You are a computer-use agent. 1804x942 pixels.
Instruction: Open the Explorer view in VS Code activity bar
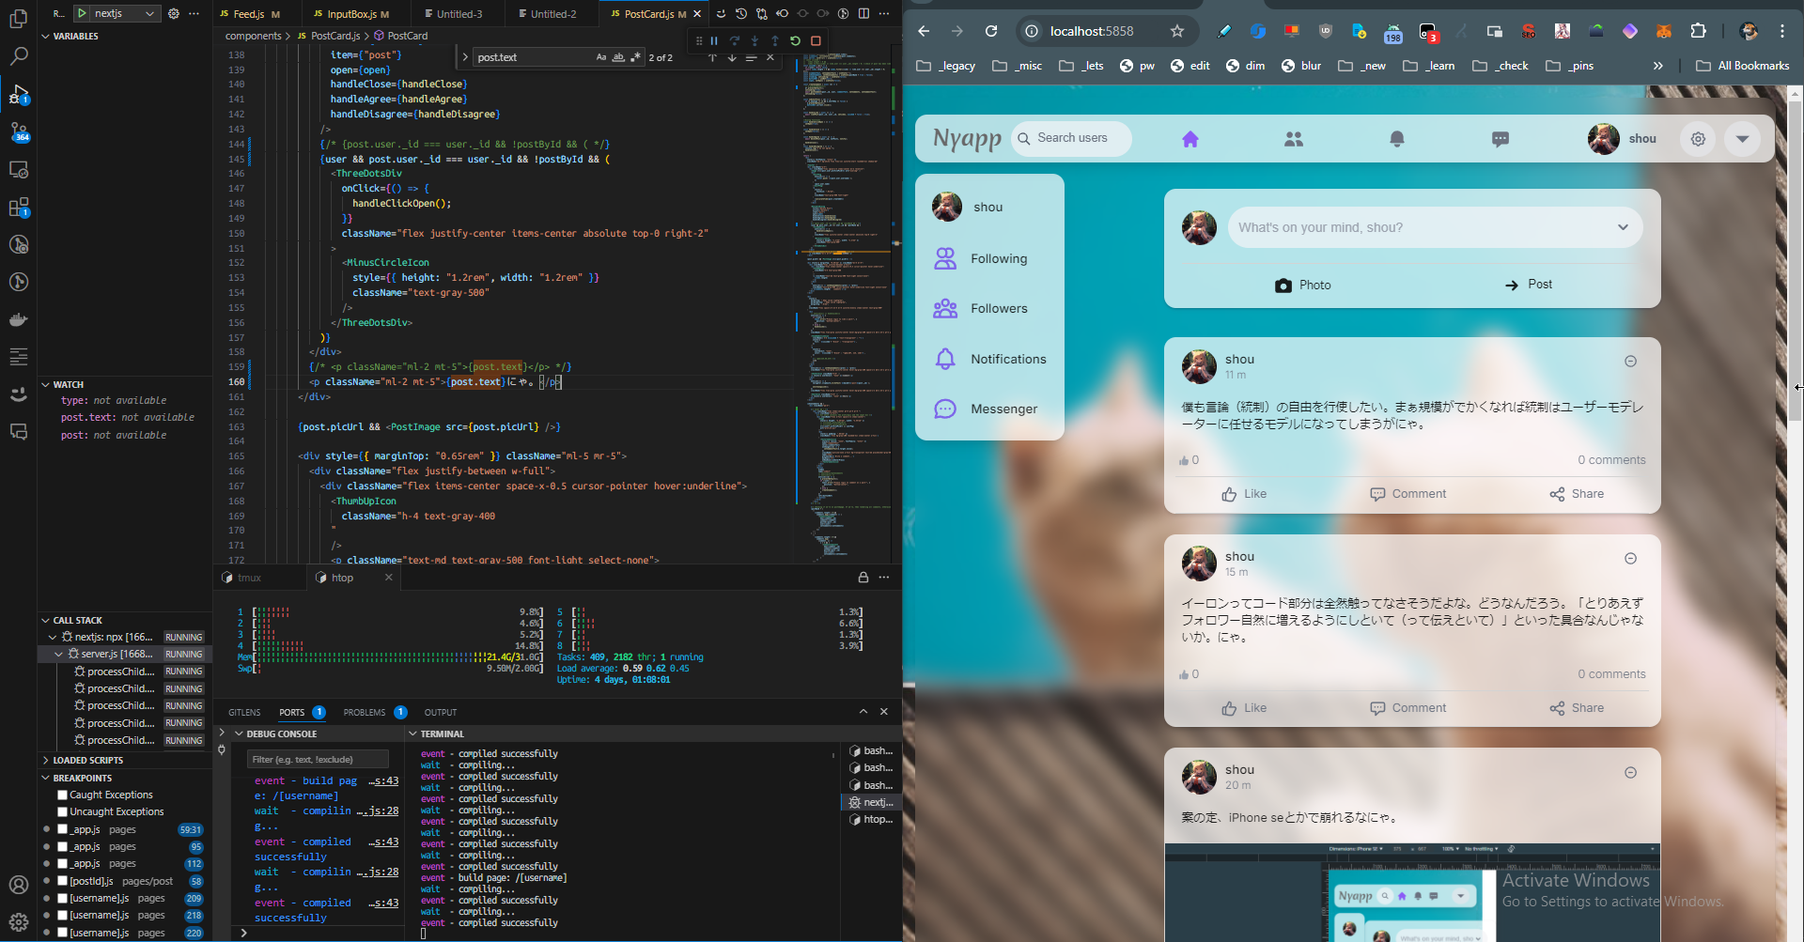pos(19,19)
